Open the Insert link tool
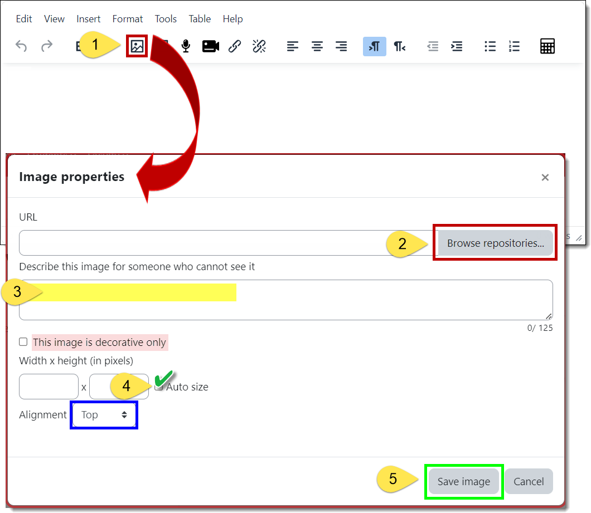Image resolution: width=591 pixels, height=513 pixels. coord(235,46)
